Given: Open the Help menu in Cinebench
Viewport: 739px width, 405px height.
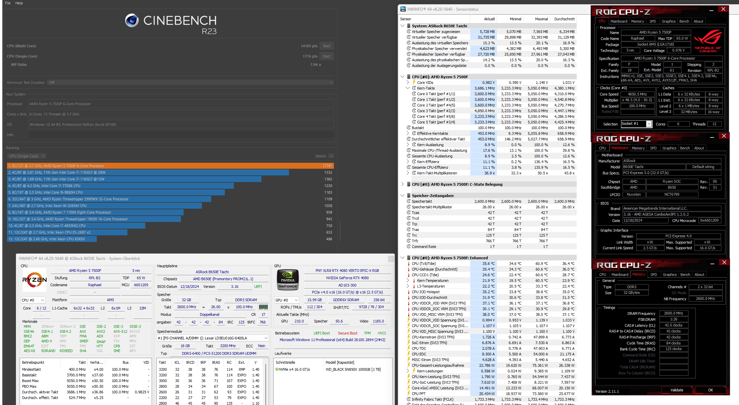Looking at the screenshot, I should (x=19, y=3).
